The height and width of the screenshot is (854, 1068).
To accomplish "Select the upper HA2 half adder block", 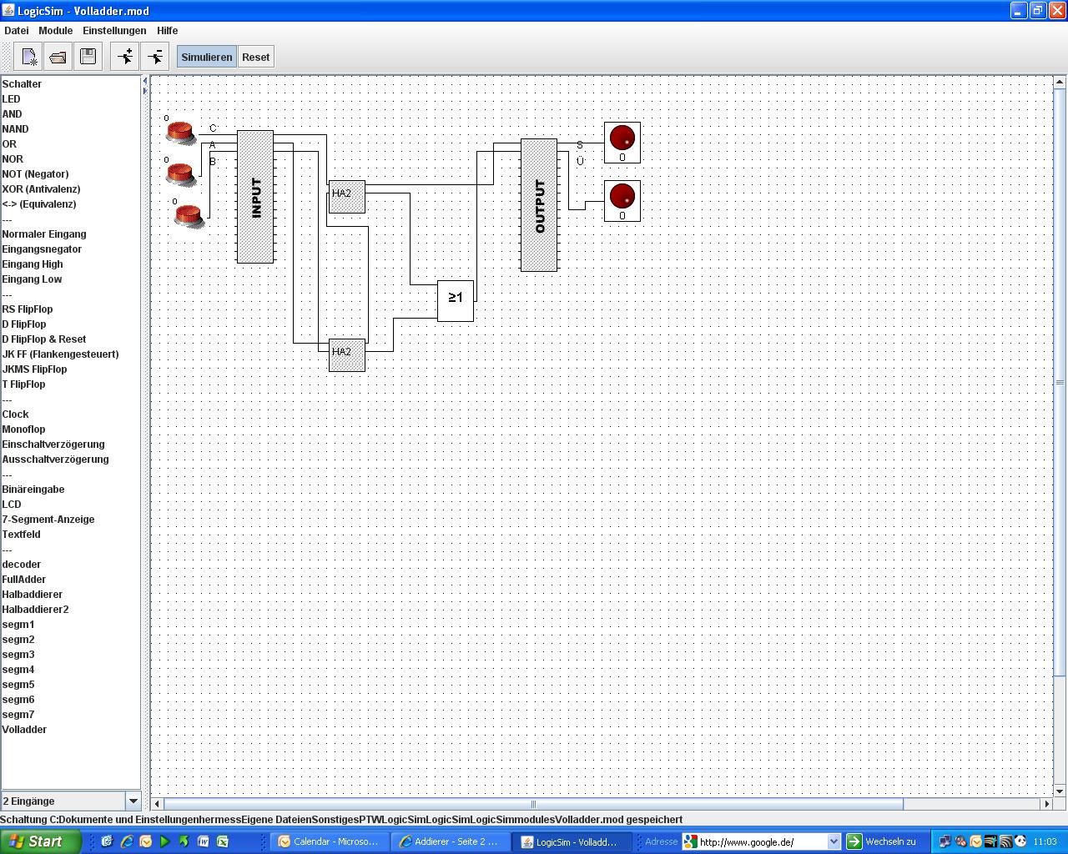I will coord(347,197).
